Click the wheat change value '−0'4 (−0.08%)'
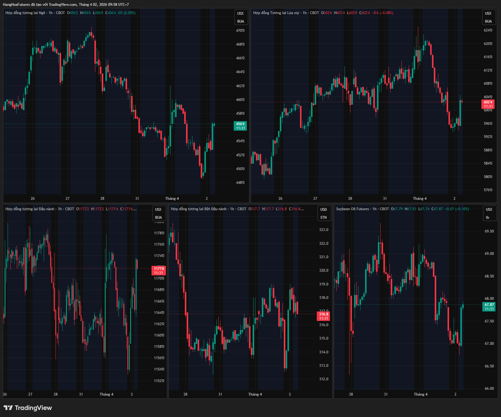The image size is (501, 417). (x=383, y=13)
